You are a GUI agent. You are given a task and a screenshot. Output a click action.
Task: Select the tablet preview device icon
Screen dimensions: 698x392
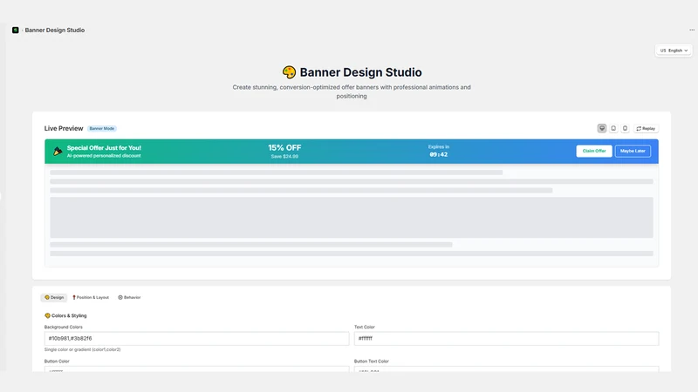[613, 128]
